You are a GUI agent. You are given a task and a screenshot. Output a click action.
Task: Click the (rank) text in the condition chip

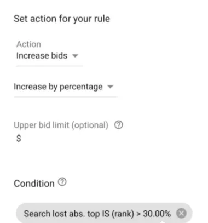[x=123, y=214]
